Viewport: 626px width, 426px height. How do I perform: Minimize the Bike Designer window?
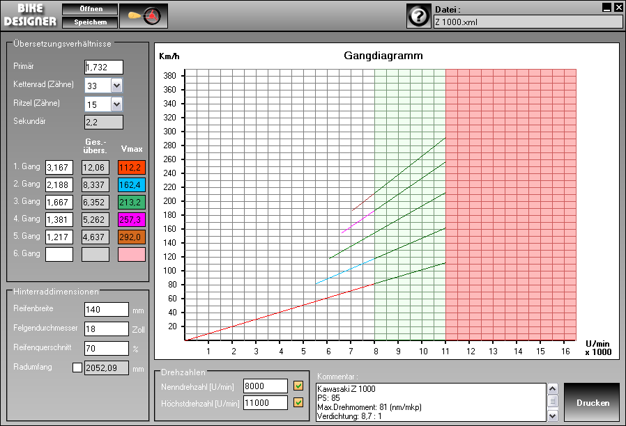click(x=606, y=7)
